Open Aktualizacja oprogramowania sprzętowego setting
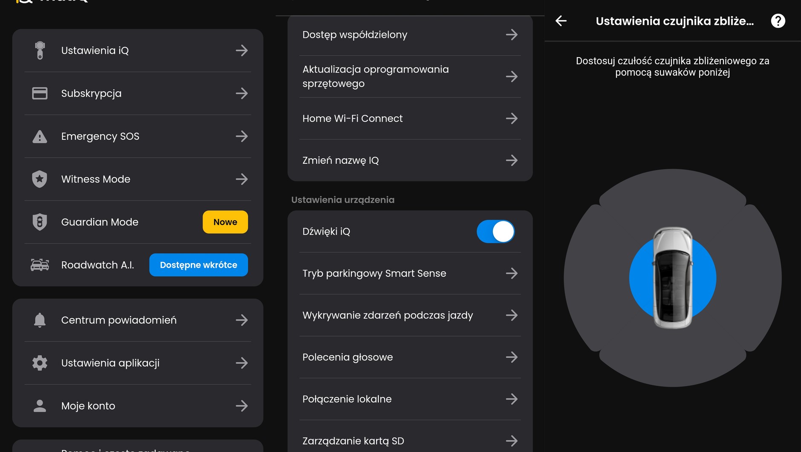 pyautogui.click(x=410, y=76)
